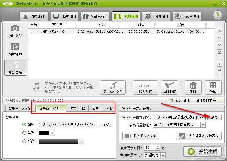Expand the 输出质量标准 output quality dropdown
Image resolution: width=227 pixels, height=161 pixels.
203,125
